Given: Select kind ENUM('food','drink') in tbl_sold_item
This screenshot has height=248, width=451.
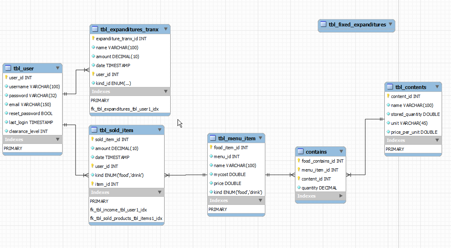Looking at the screenshot, I should click(x=126, y=175).
